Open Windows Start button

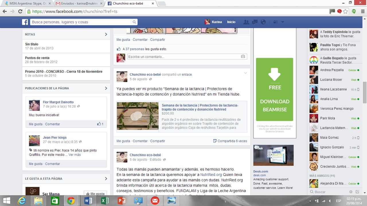7,201
